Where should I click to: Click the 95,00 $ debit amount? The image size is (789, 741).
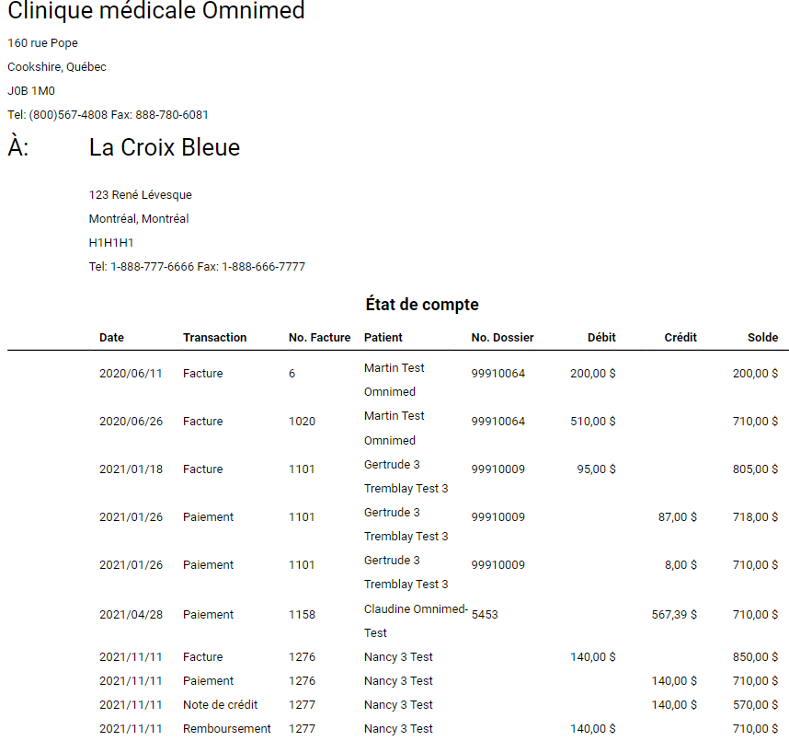pos(596,469)
